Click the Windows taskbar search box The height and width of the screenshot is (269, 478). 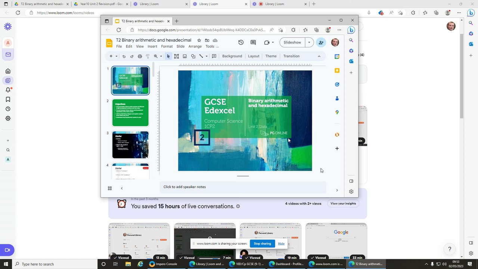pyautogui.click(x=54, y=264)
